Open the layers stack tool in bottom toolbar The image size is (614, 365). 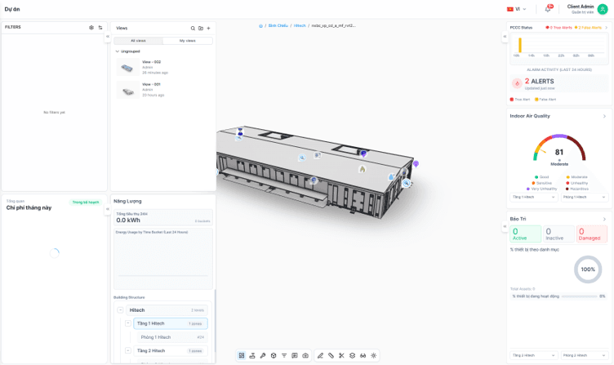(352, 355)
